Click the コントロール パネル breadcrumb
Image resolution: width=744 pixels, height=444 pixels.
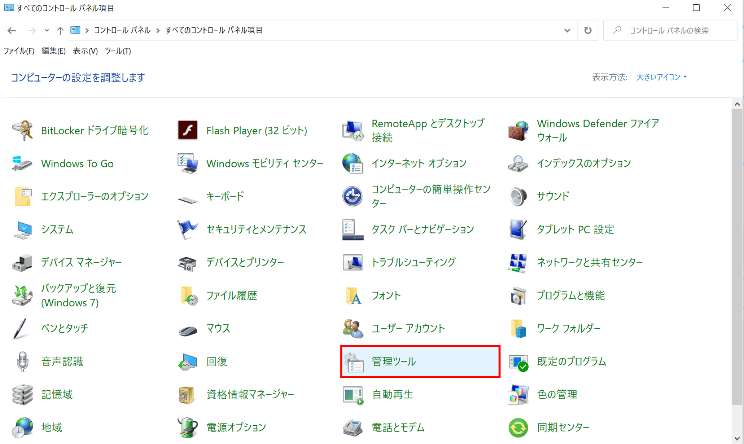122,30
